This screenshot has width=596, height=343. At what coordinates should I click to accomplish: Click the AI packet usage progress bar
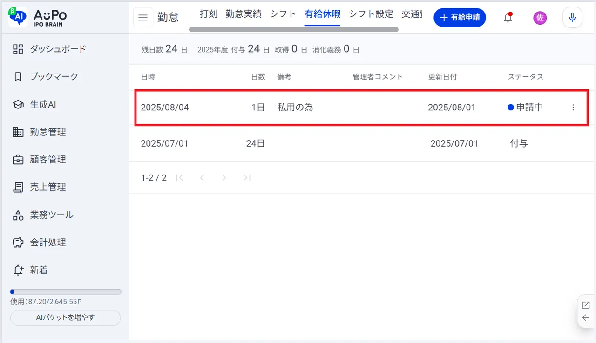66,292
